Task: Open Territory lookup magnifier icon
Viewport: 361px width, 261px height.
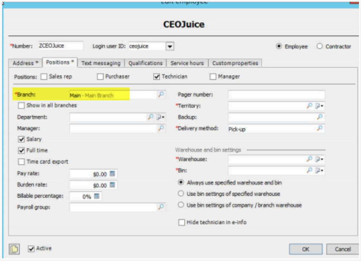Action: (310, 106)
